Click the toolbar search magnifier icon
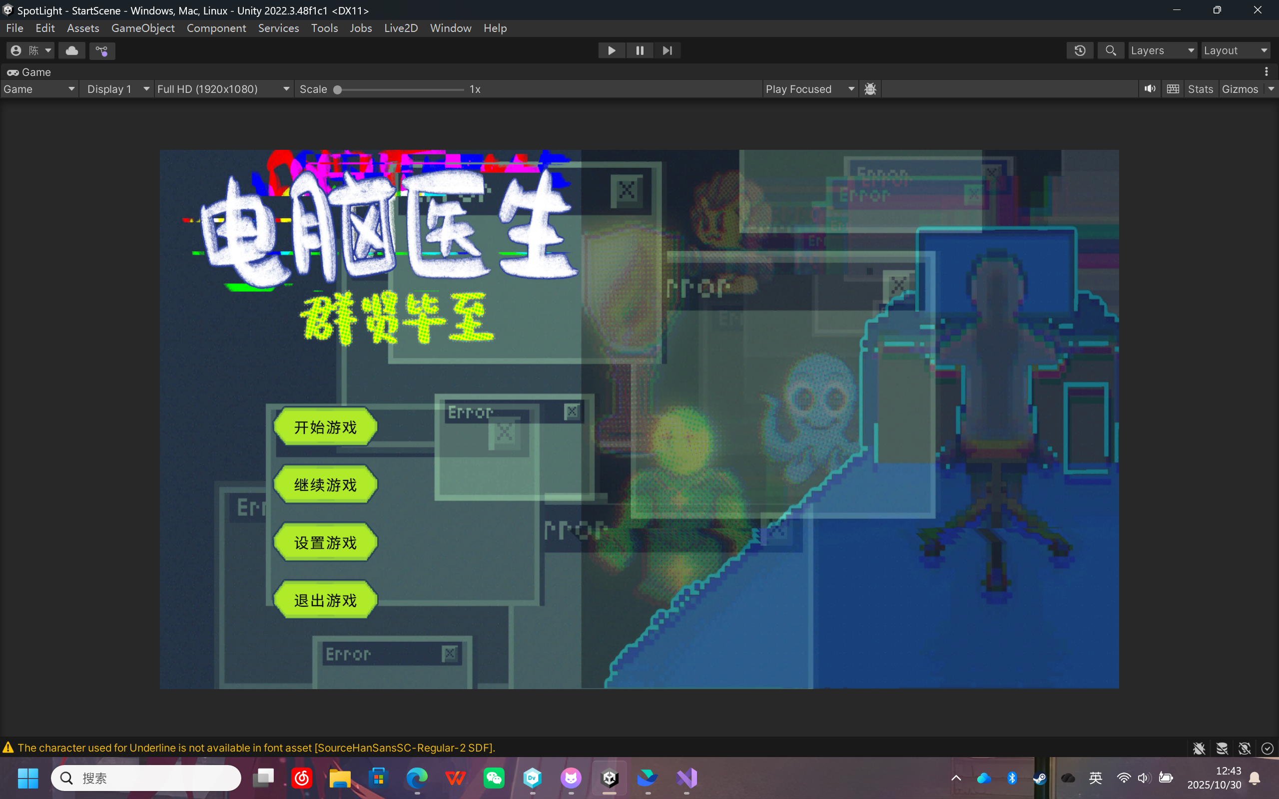Viewport: 1279px width, 799px height. click(1111, 51)
